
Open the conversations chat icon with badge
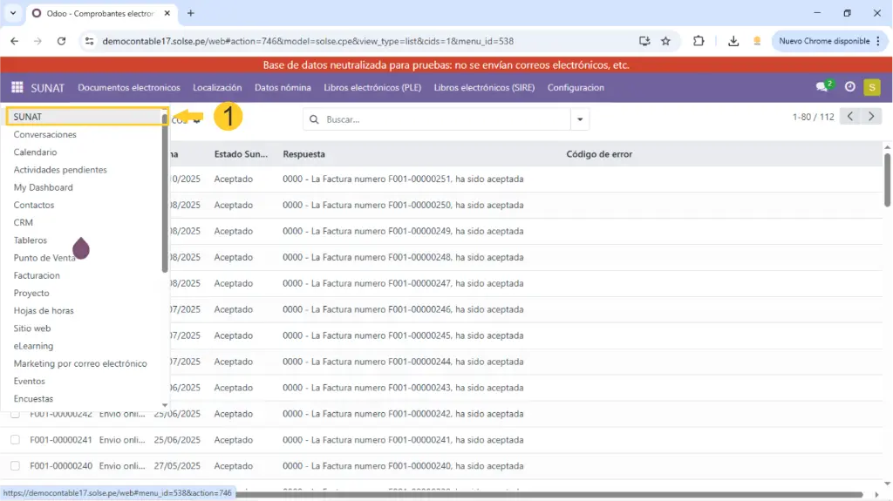pyautogui.click(x=822, y=87)
